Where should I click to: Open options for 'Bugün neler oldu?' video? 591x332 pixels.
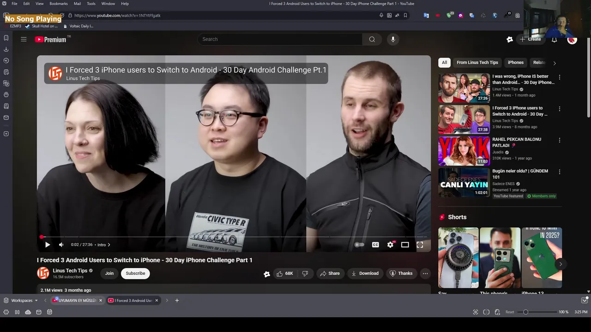pyautogui.click(x=560, y=172)
